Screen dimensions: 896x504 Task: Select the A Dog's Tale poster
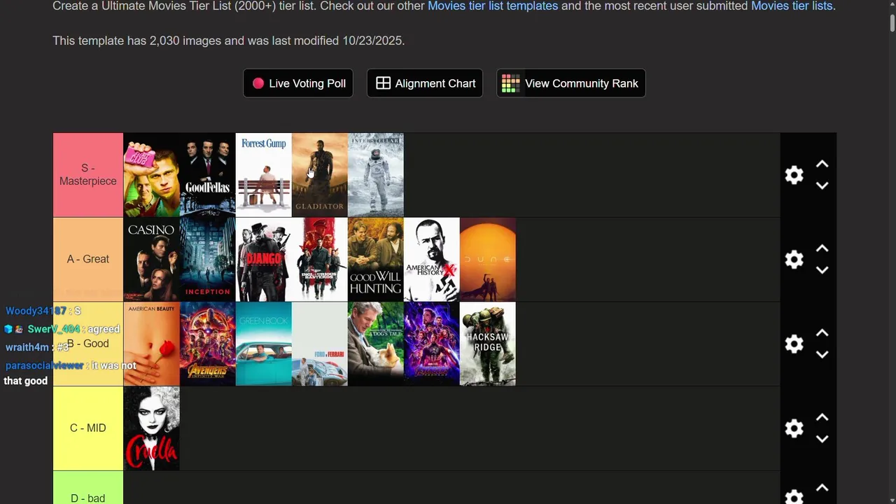(x=375, y=344)
